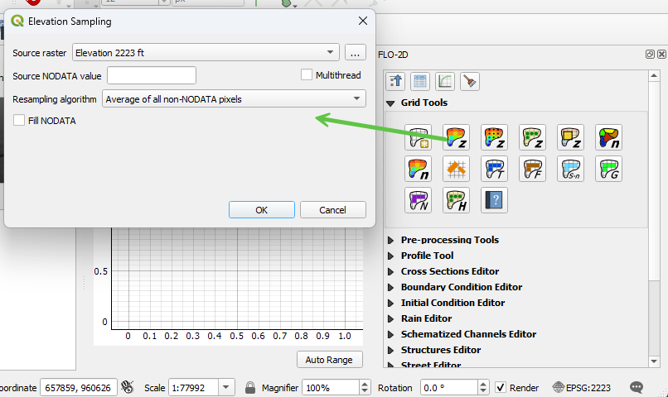Image resolution: width=668 pixels, height=397 pixels.
Task: Click the Create Grid tool icon
Action: point(418,138)
